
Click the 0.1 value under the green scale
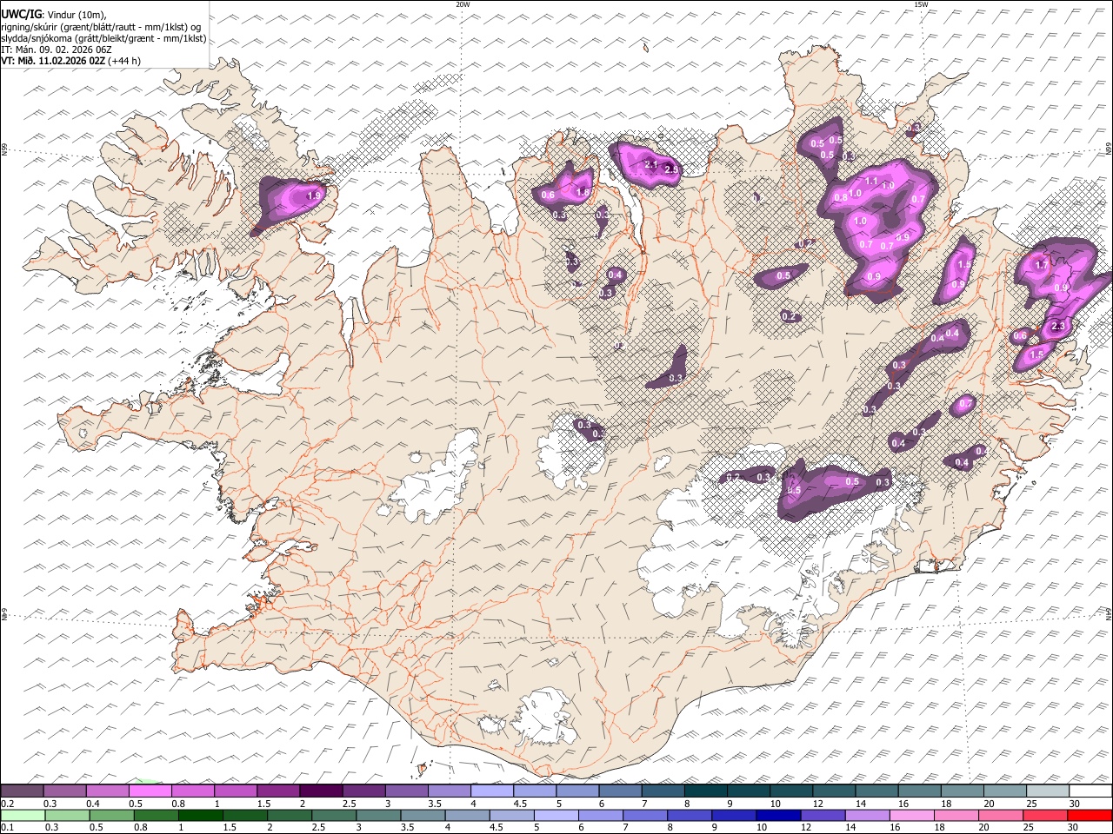7,828
